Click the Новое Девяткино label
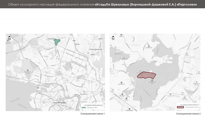The image size is (205, 137). pyautogui.click(x=96, y=49)
